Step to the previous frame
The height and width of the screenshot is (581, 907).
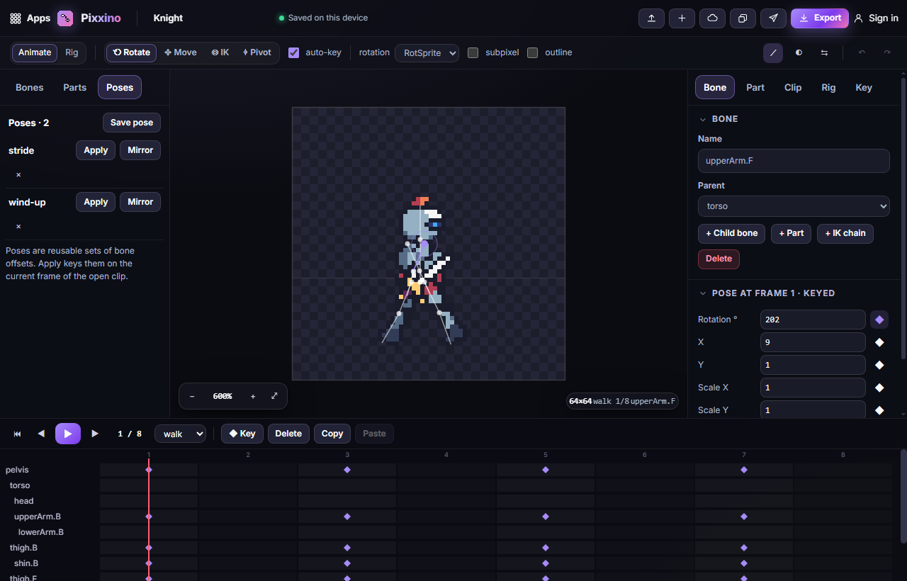[x=41, y=434]
